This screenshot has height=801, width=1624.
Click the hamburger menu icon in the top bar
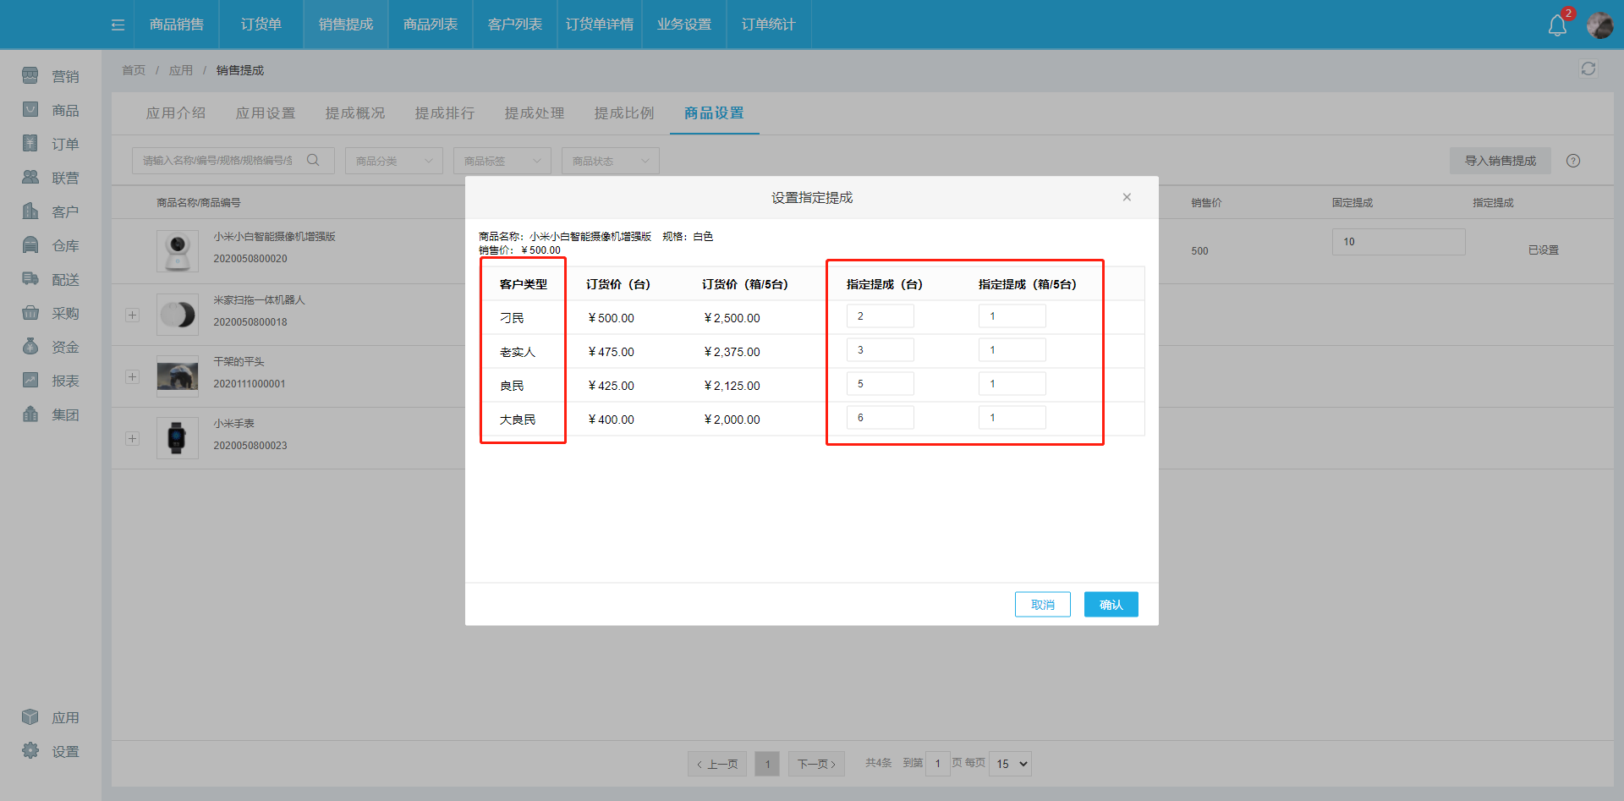[x=117, y=25]
